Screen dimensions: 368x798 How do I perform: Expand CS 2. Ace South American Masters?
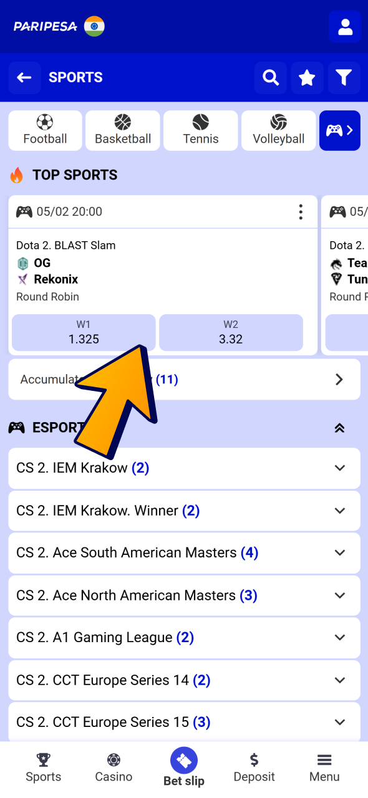coord(184,553)
